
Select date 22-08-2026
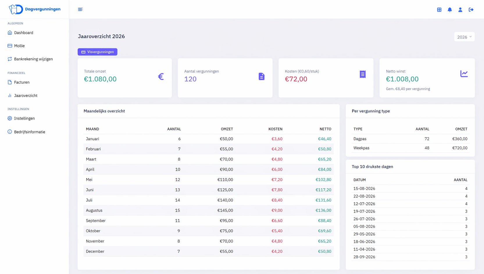click(364, 196)
